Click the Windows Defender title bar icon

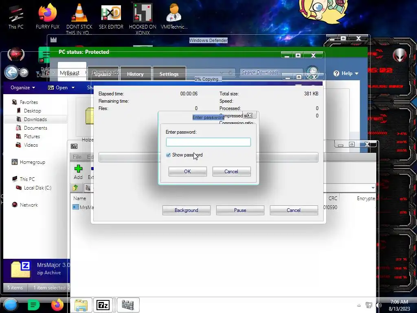point(53,40)
